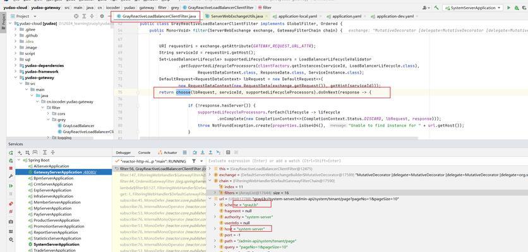Click the Evaluate expression input field
This screenshot has height=252, width=528.
[367, 161]
